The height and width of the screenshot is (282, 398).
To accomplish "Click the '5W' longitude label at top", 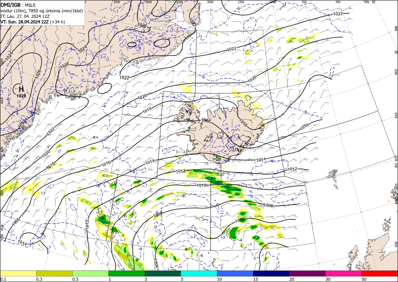I will pyautogui.click(x=304, y=2).
